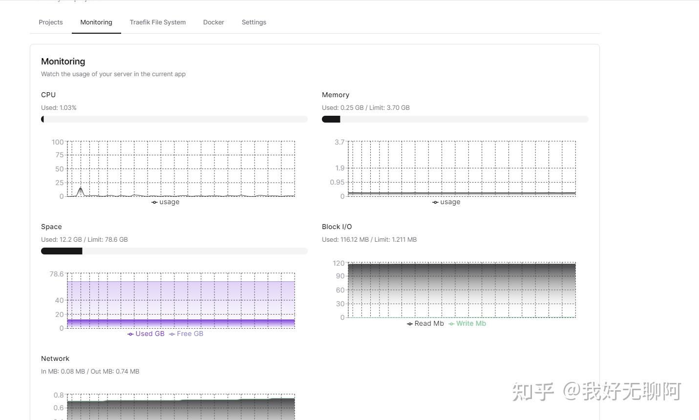Switch to the Projects tab
This screenshot has height=420, width=699.
click(x=50, y=22)
